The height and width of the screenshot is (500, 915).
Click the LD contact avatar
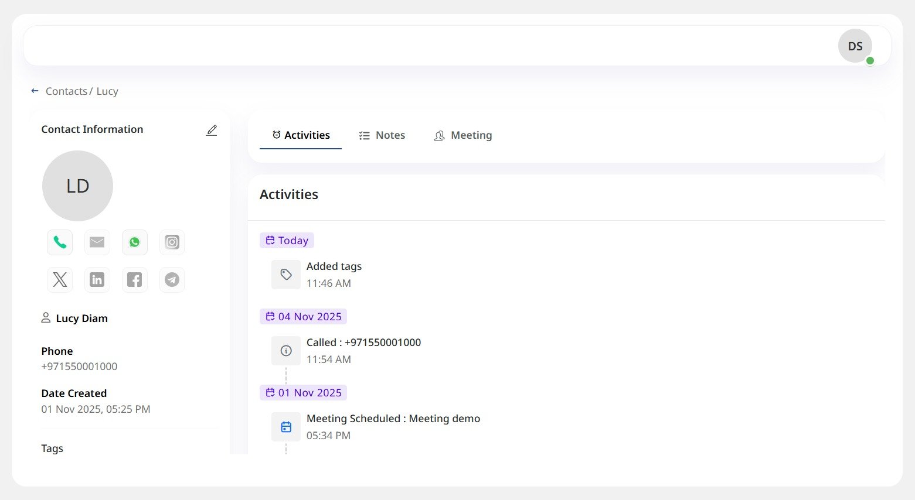(77, 186)
